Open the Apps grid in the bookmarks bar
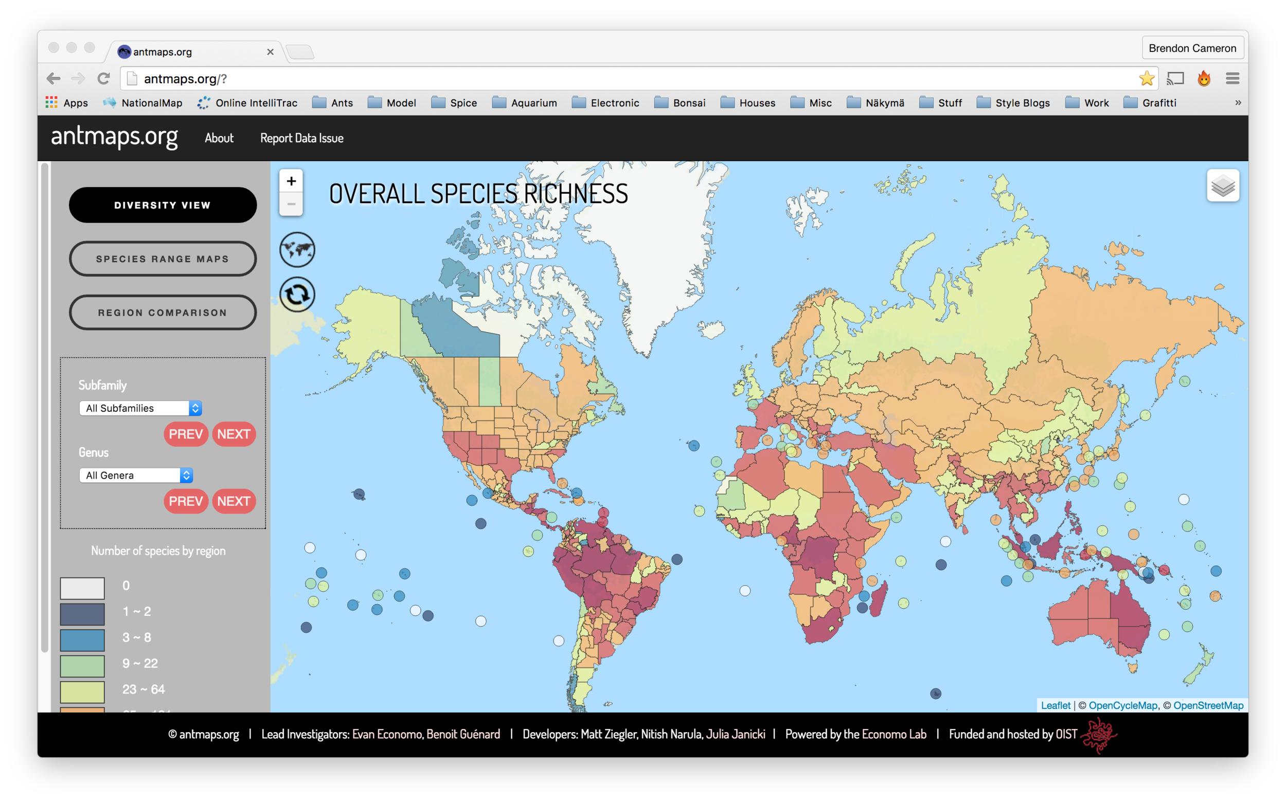Screen dimensions: 1286x802 pos(51,102)
